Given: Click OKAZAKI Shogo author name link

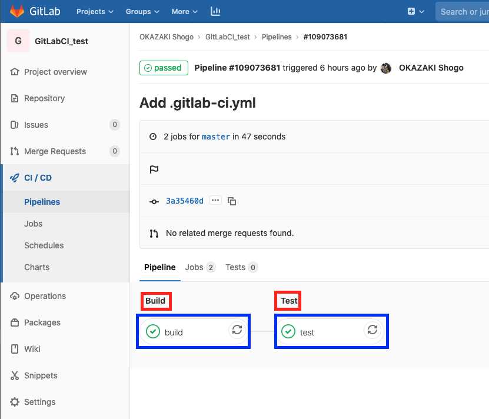Looking at the screenshot, I should 431,68.
